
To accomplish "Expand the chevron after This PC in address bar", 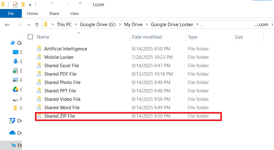I will [x=76, y=25].
